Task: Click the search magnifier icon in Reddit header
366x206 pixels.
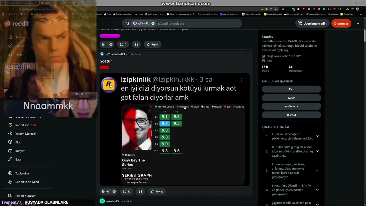Action: pyautogui.click(x=128, y=23)
